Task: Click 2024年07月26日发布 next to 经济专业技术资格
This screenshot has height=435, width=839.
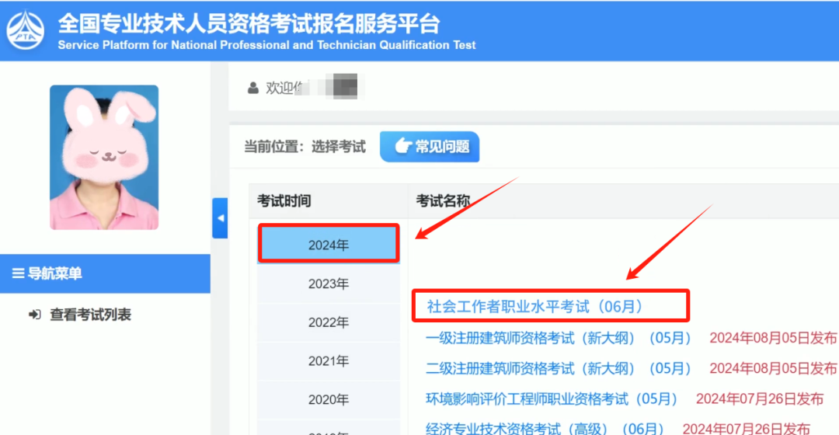Action: (747, 428)
